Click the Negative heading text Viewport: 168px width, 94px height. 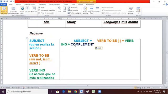[36, 33]
